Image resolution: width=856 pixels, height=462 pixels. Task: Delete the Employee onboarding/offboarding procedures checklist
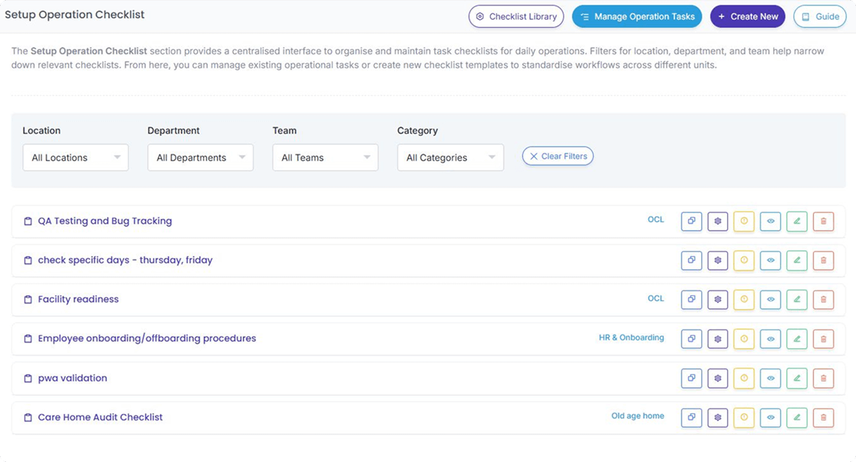tap(823, 338)
